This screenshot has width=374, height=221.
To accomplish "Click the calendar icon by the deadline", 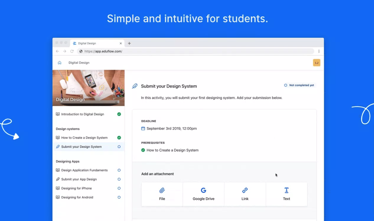I will [143, 129].
